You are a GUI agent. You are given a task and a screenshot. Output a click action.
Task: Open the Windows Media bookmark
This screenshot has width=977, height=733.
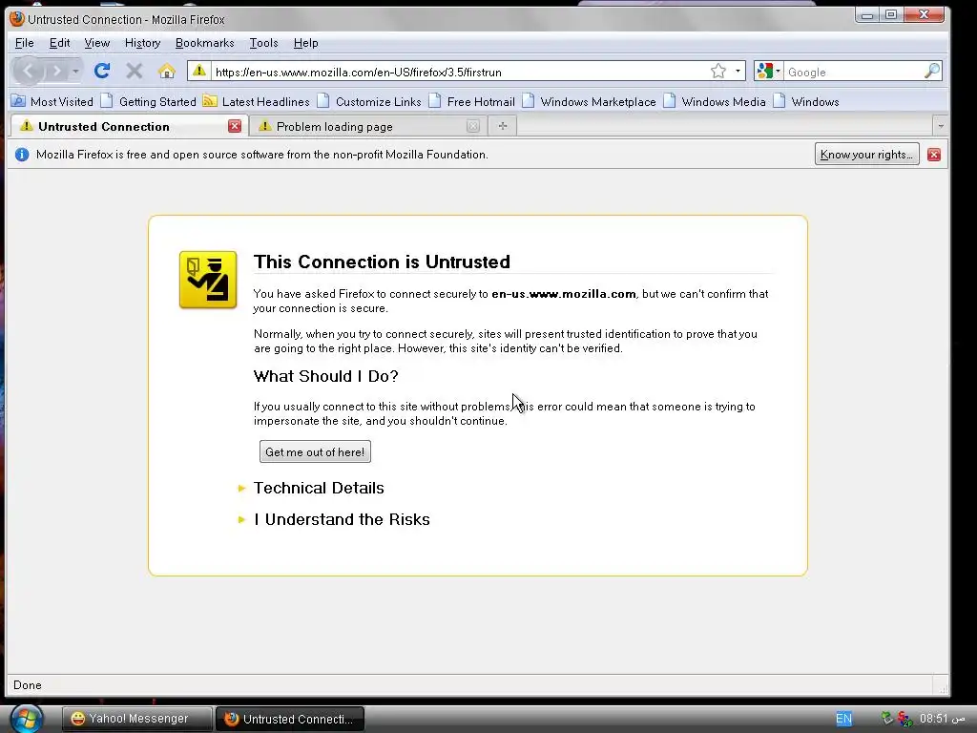click(714, 101)
